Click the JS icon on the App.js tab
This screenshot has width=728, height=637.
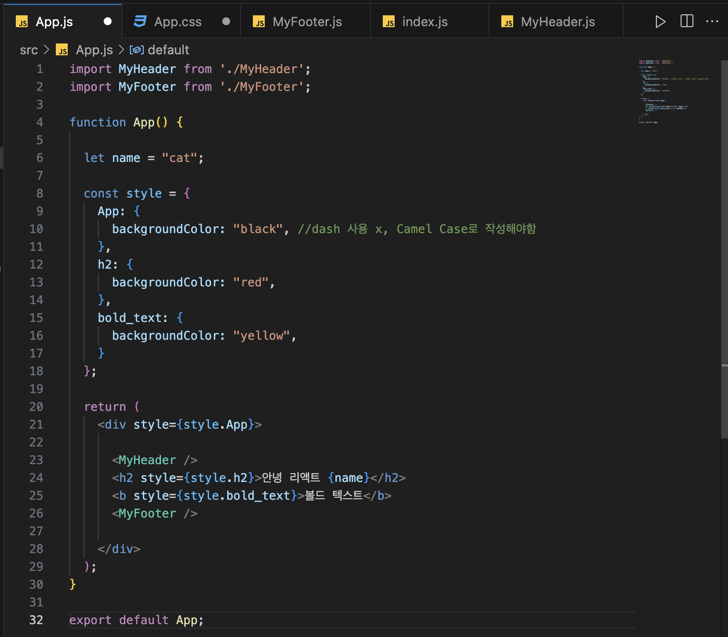(x=22, y=22)
